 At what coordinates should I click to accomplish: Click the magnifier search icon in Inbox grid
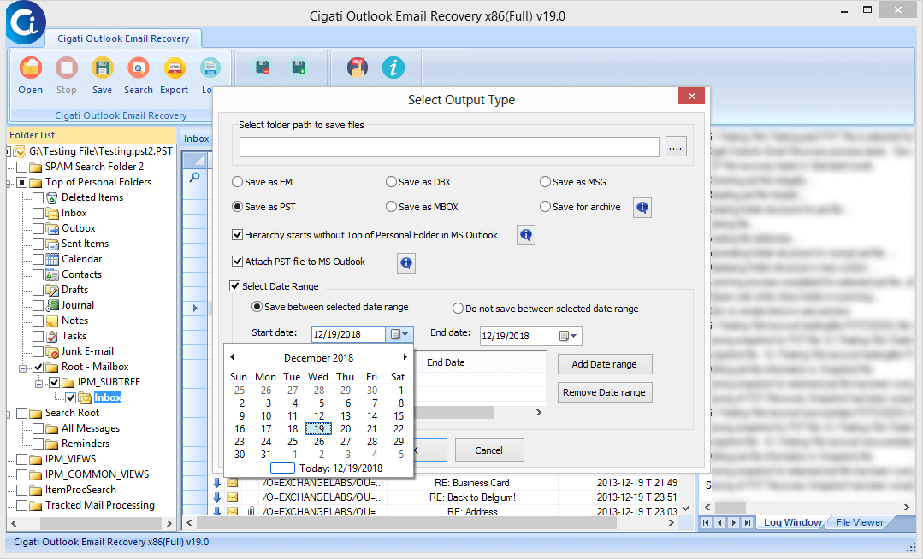click(x=194, y=177)
